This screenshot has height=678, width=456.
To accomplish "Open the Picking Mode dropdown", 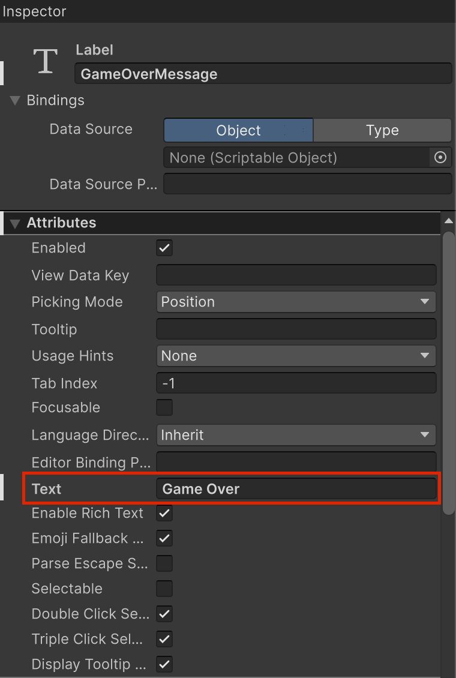I will point(296,302).
